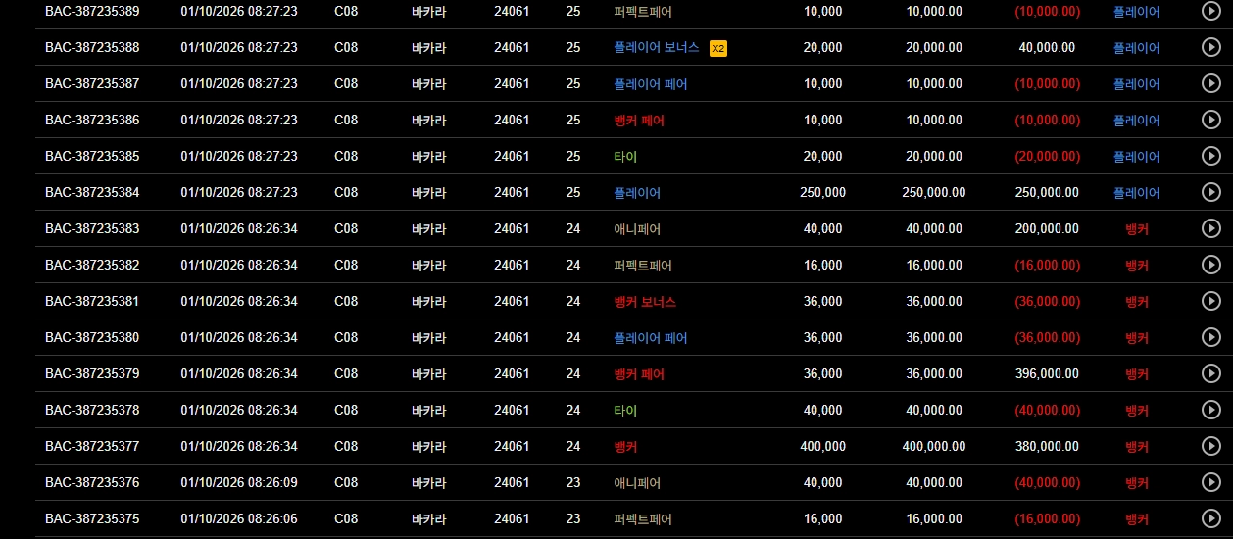Select bet ID BAC-387235379
This screenshot has width=1233, height=539.
tap(92, 374)
